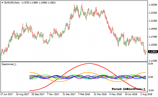Click the StartFrom: 1 text in the indicator window
This screenshot has height=97, width=158.
[x=136, y=89]
